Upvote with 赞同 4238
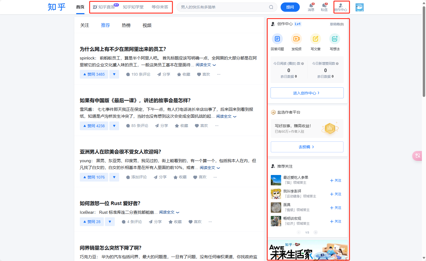This screenshot has width=426, height=261. pyautogui.click(x=94, y=126)
